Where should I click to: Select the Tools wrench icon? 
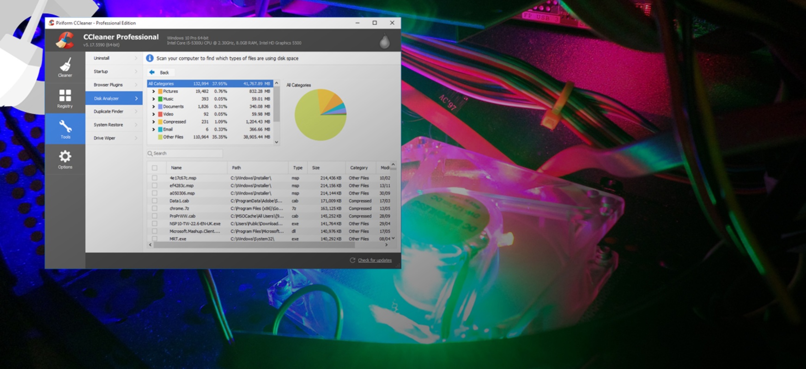(65, 125)
